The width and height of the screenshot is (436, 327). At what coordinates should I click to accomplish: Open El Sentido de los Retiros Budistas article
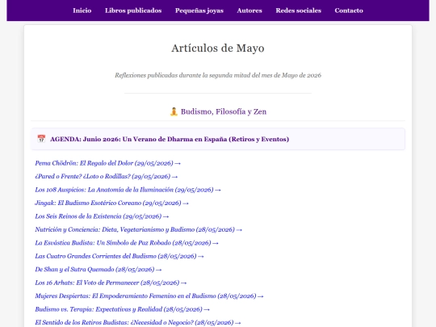click(137, 322)
